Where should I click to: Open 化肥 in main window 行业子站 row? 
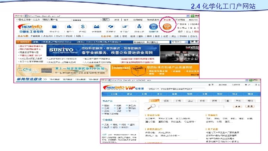pyautogui.click(x=166, y=36)
